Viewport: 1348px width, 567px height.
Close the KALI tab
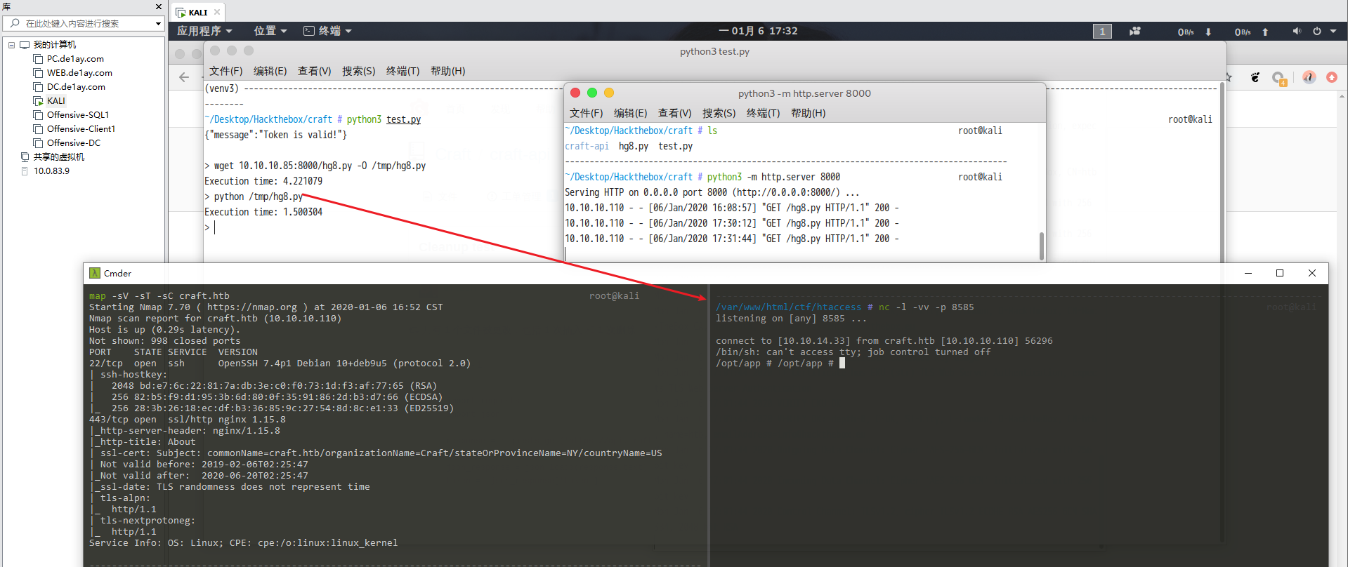coord(217,12)
